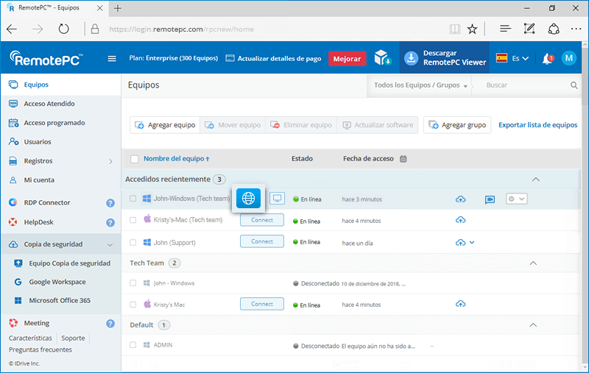Open the hamburger menu beside RemotePC logo
589x373 pixels.
[112, 59]
